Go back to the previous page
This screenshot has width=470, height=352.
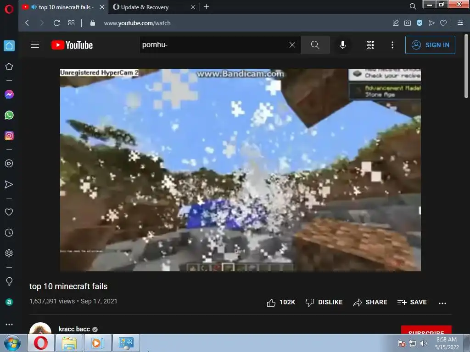pyautogui.click(x=27, y=23)
